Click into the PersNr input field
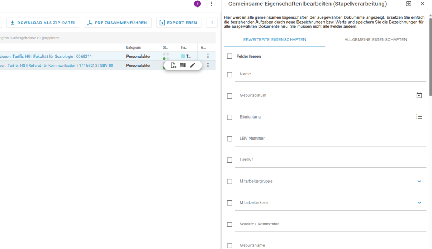432x249 pixels. 330,160
